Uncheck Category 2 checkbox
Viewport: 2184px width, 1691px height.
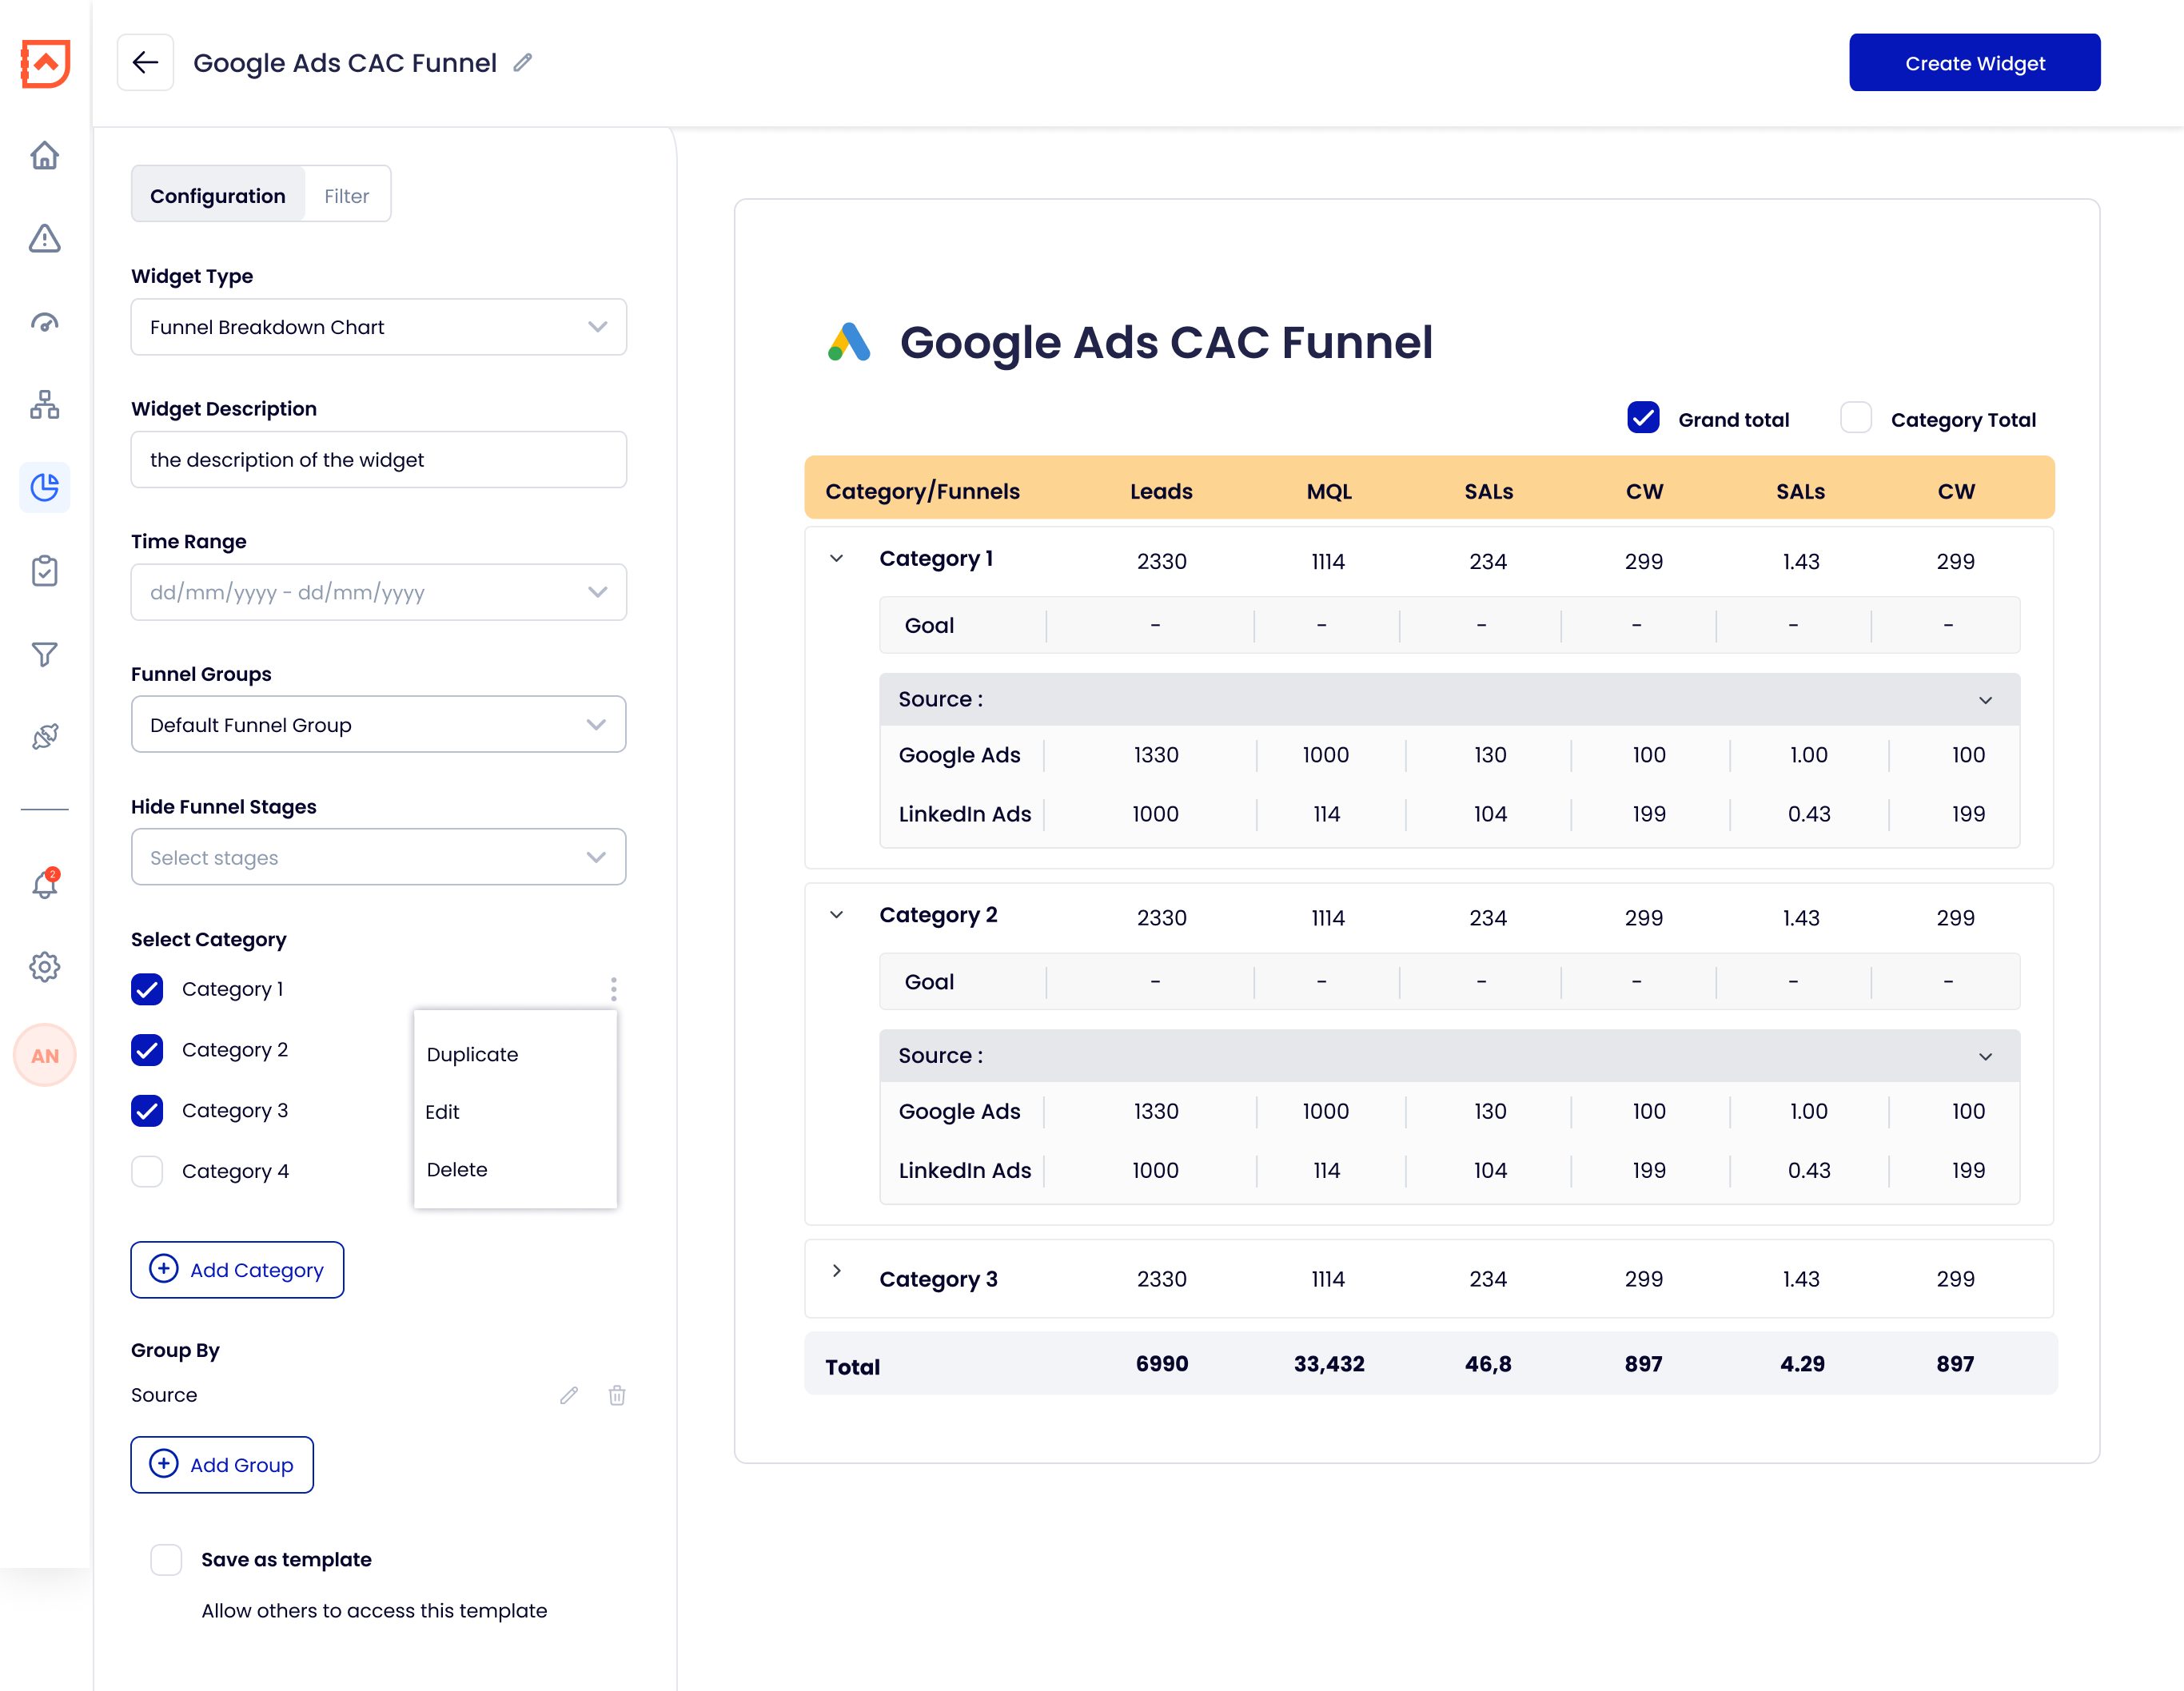point(147,1049)
